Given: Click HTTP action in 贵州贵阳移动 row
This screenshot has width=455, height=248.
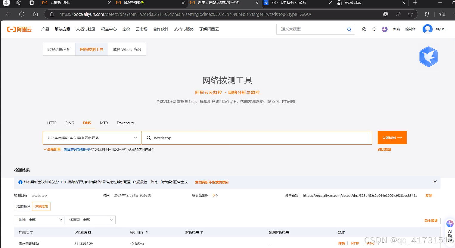Looking at the screenshot, I should (355, 244).
